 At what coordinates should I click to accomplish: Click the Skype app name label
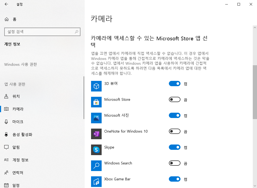(109, 147)
